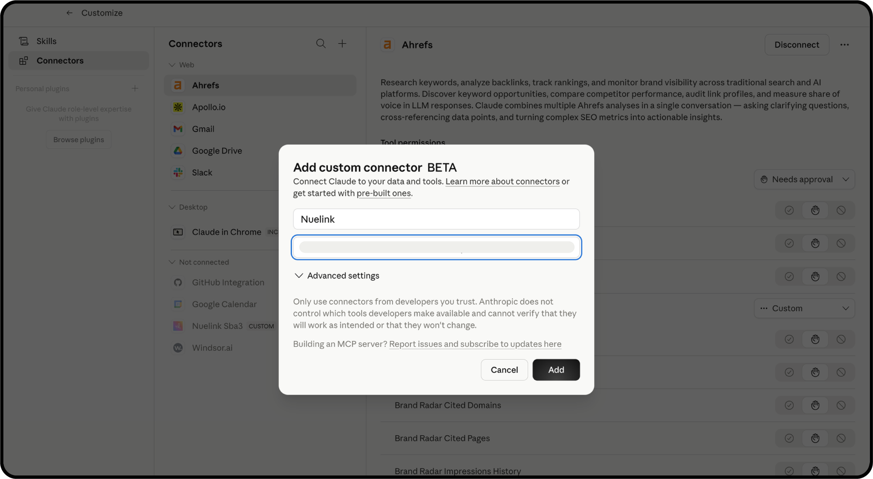Viewport: 873px width, 479px height.
Task: Click the Ahrefs connector icon in list
Action: 178,86
